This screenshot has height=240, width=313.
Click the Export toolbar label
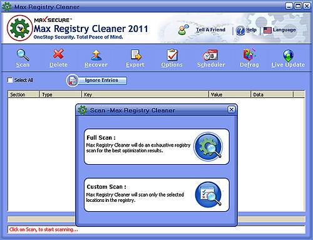tap(135, 65)
